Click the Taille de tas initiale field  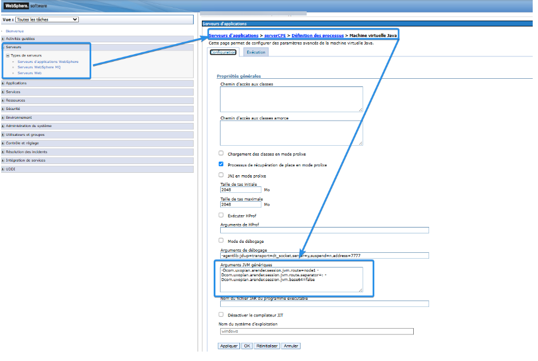pos(241,189)
